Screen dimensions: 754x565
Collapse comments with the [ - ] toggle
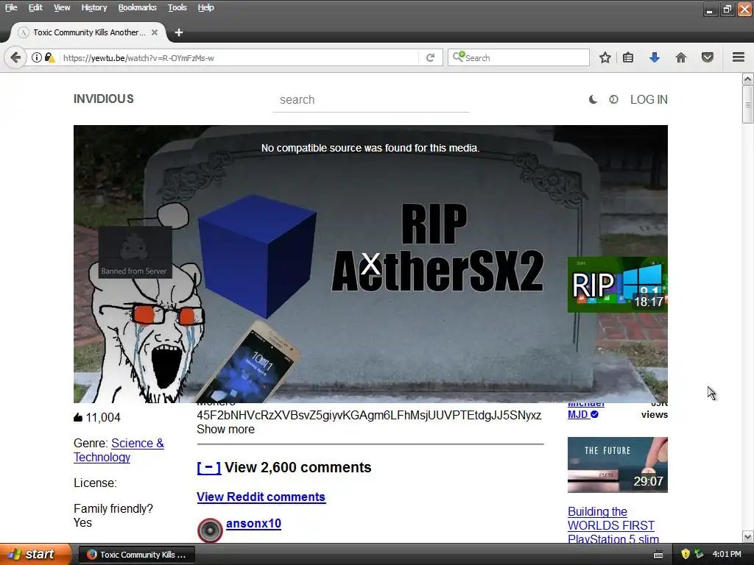point(208,467)
